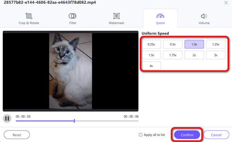Screen dimensions: 232x142
Task: Click the Uniform Speed heading
Action: coord(155,33)
